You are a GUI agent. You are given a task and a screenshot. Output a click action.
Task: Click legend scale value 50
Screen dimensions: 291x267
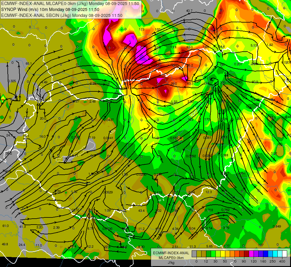[x=225, y=261]
